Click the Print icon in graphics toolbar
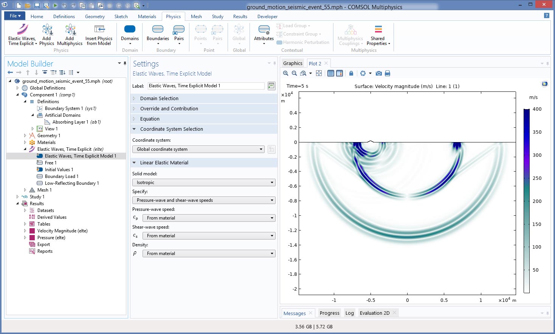Image resolution: width=555 pixels, height=334 pixels. tap(388, 73)
